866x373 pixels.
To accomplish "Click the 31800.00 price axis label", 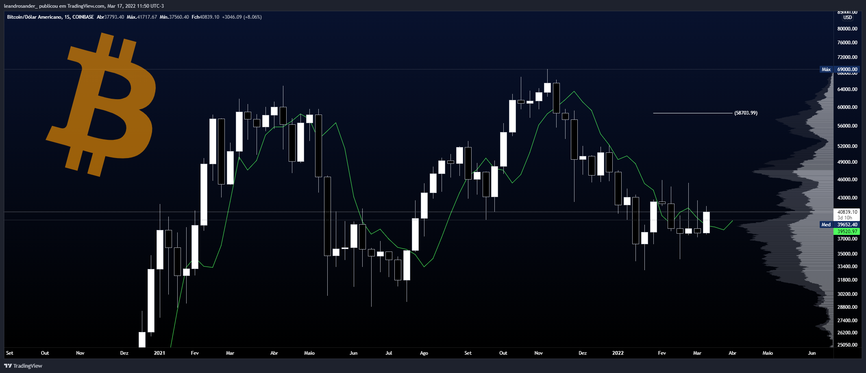I will click(x=847, y=280).
